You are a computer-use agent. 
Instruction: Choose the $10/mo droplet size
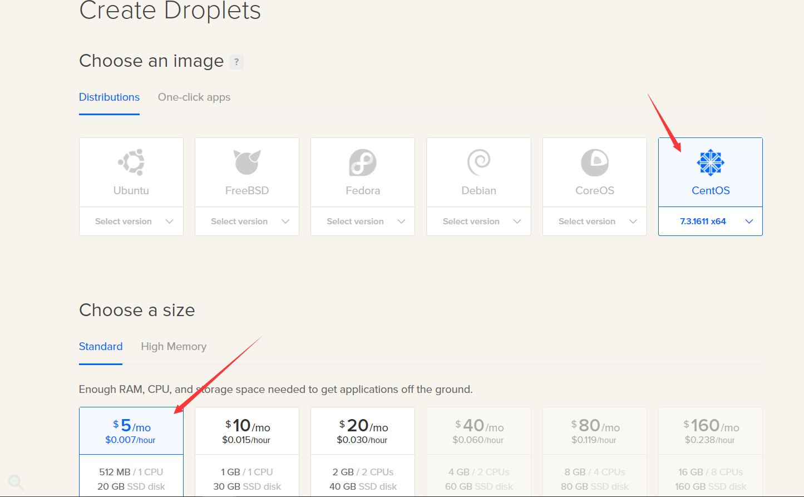pyautogui.click(x=247, y=451)
